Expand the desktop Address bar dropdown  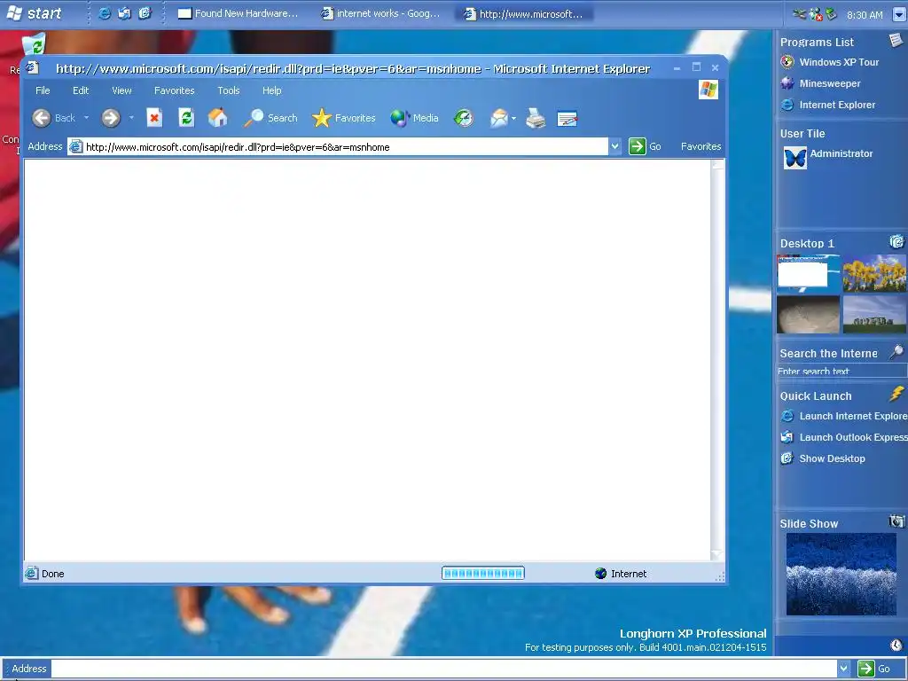pyautogui.click(x=844, y=669)
